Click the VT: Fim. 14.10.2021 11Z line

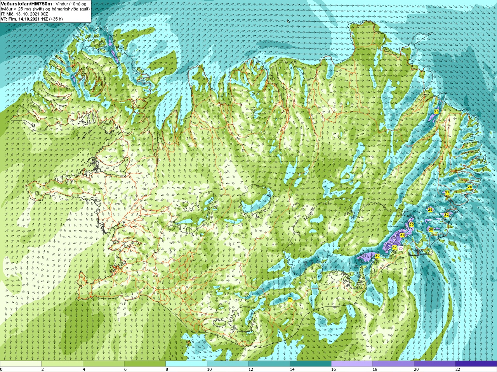pos(24,19)
